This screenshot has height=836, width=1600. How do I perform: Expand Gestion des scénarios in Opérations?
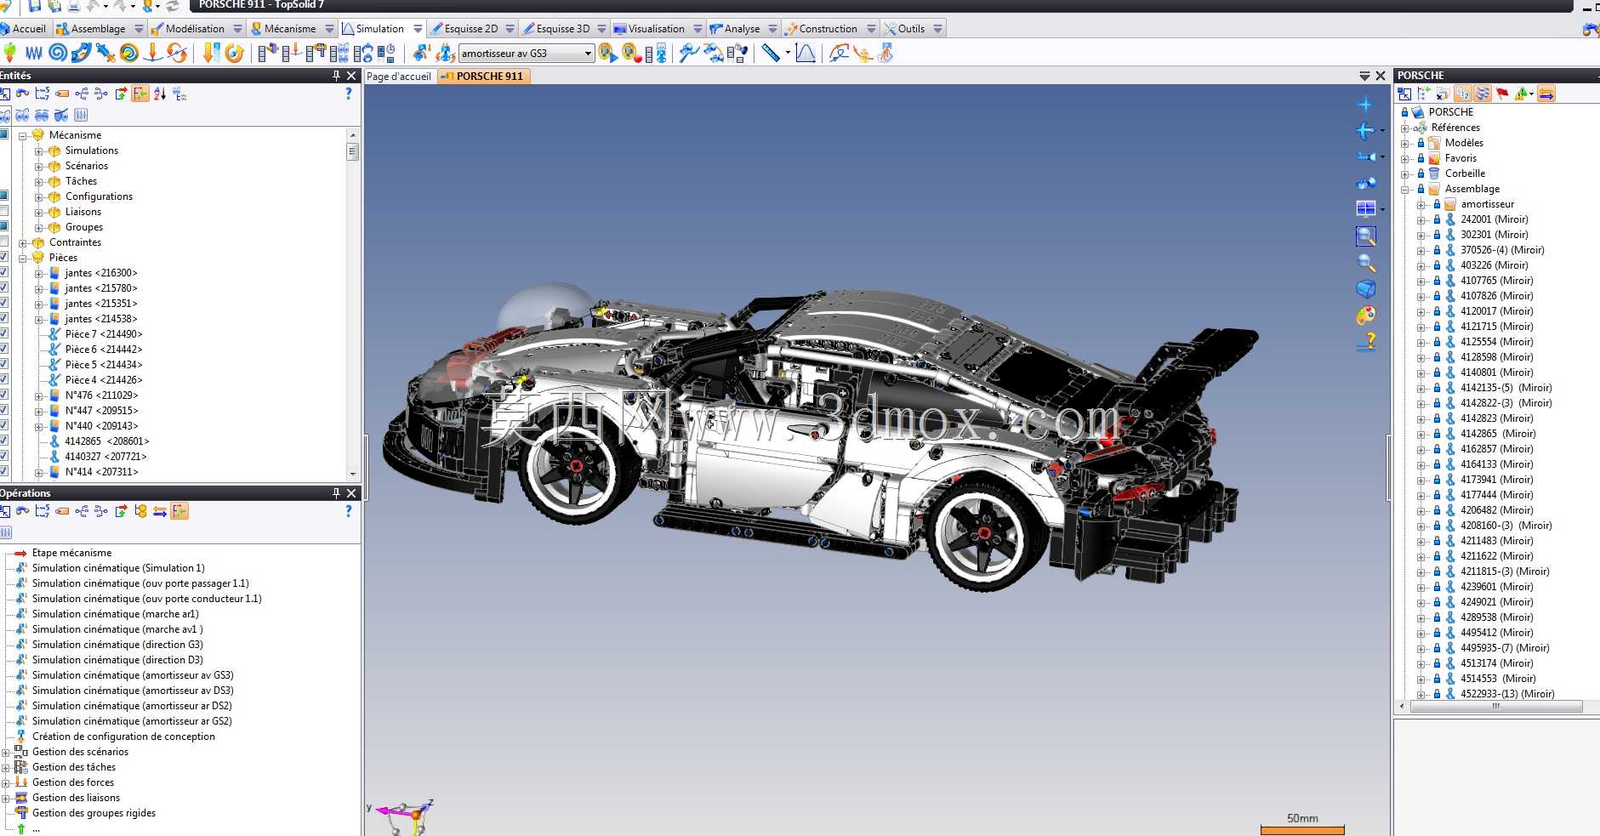coord(5,753)
